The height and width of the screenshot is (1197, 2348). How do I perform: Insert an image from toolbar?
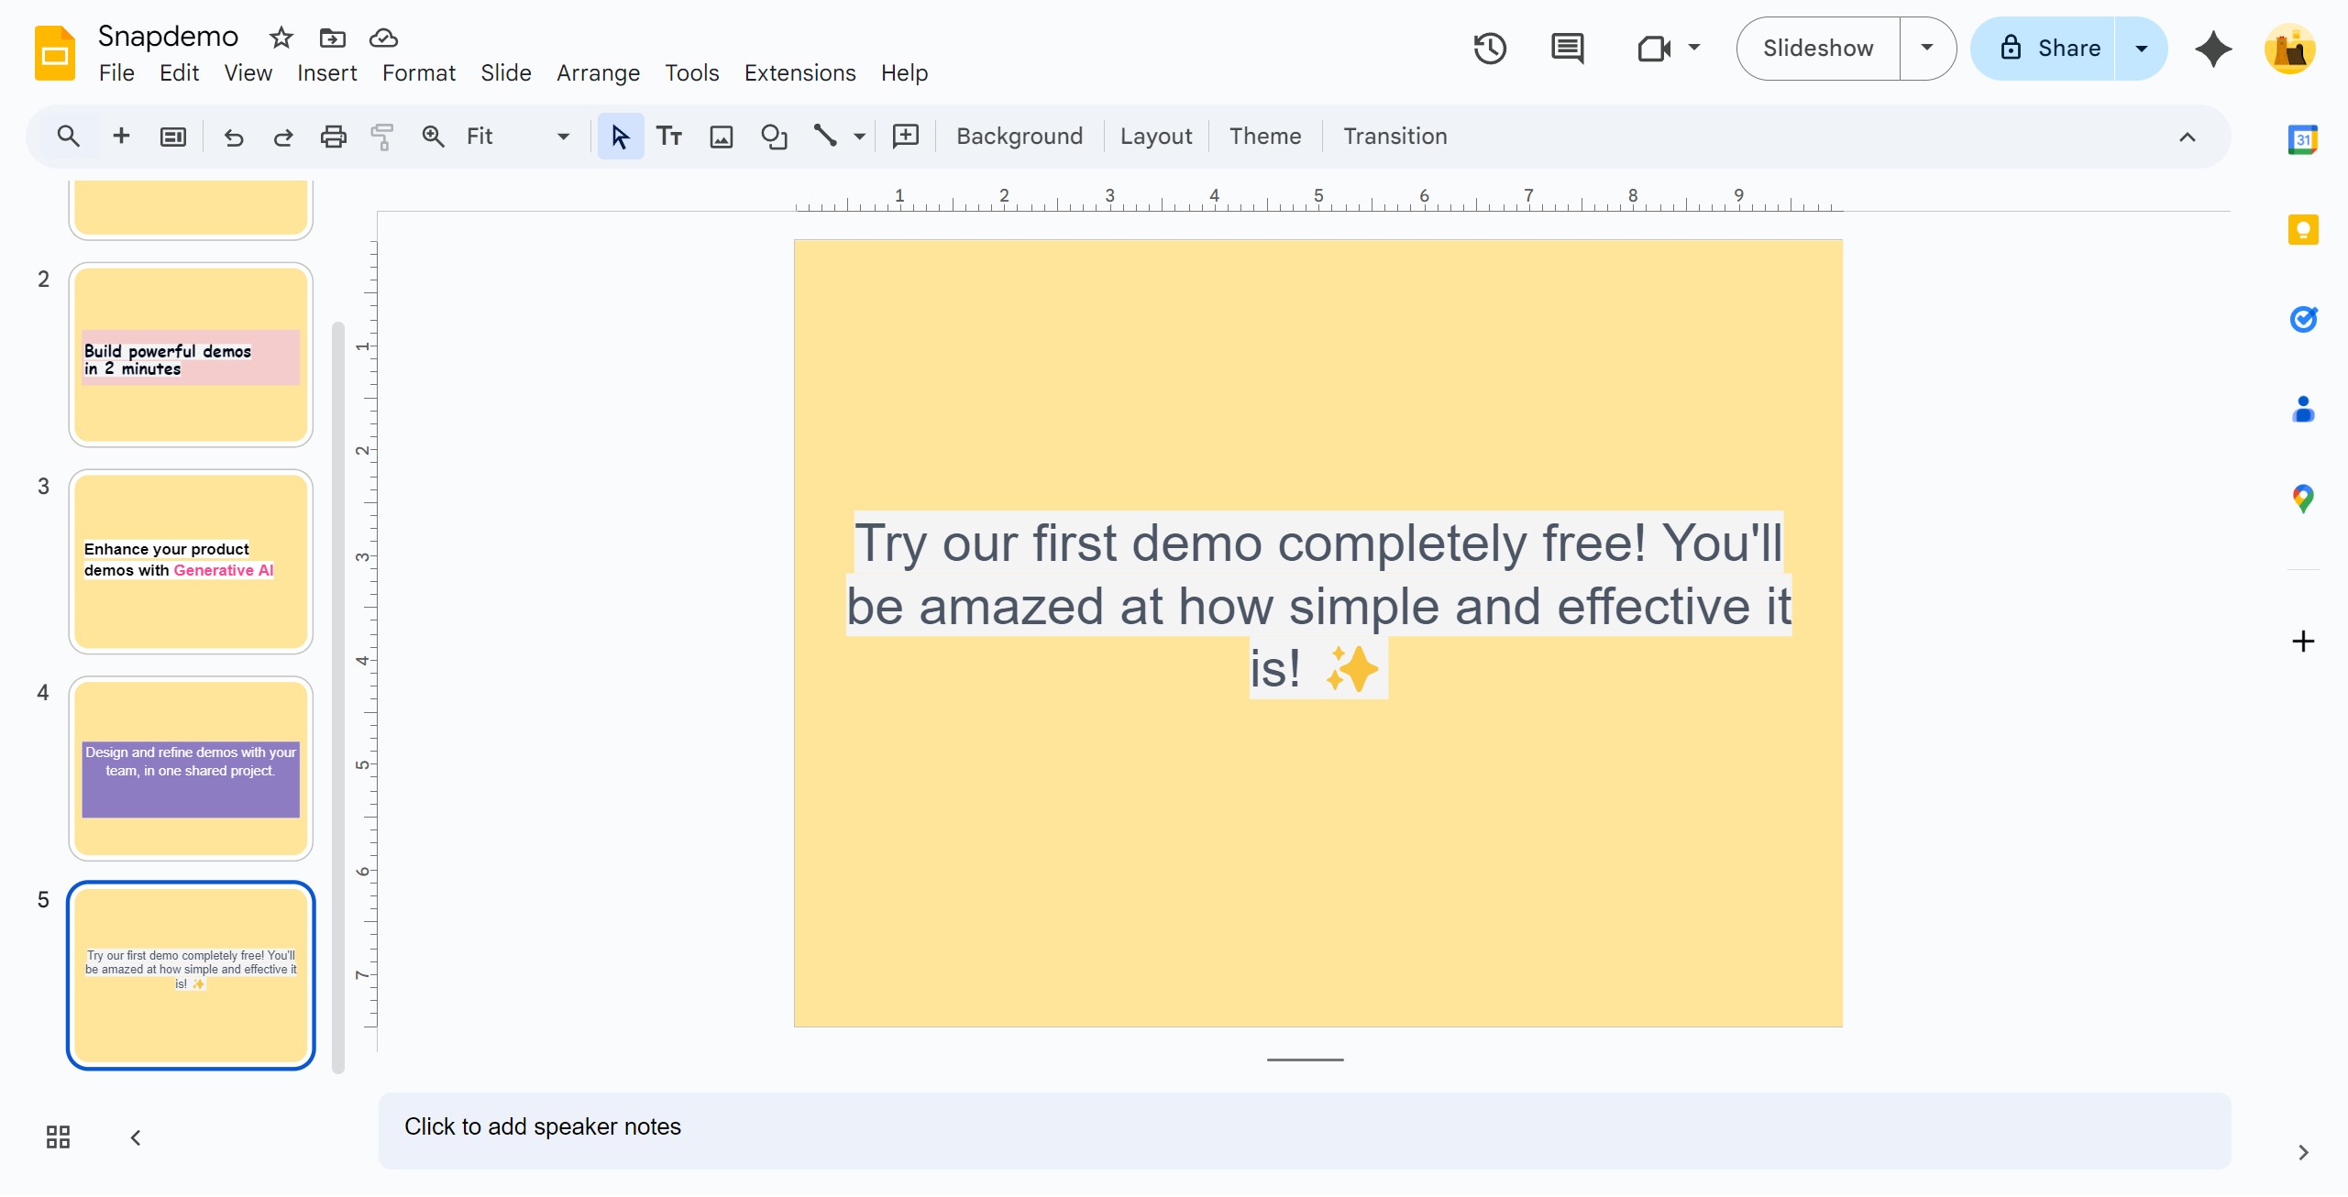(x=722, y=137)
